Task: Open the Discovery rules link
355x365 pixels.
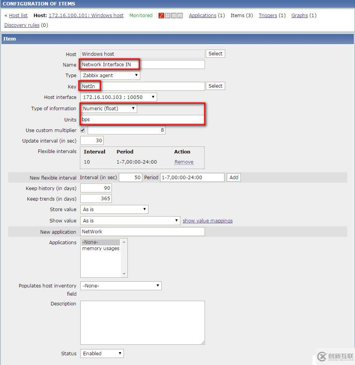Action: pyautogui.click(x=22, y=25)
